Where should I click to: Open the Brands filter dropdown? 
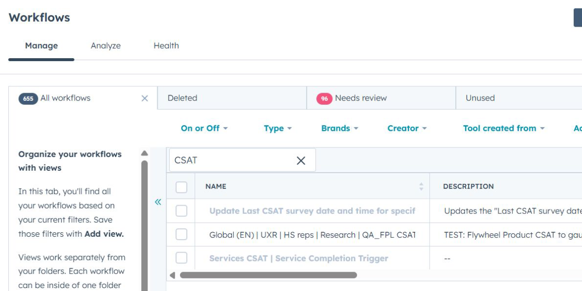point(339,128)
